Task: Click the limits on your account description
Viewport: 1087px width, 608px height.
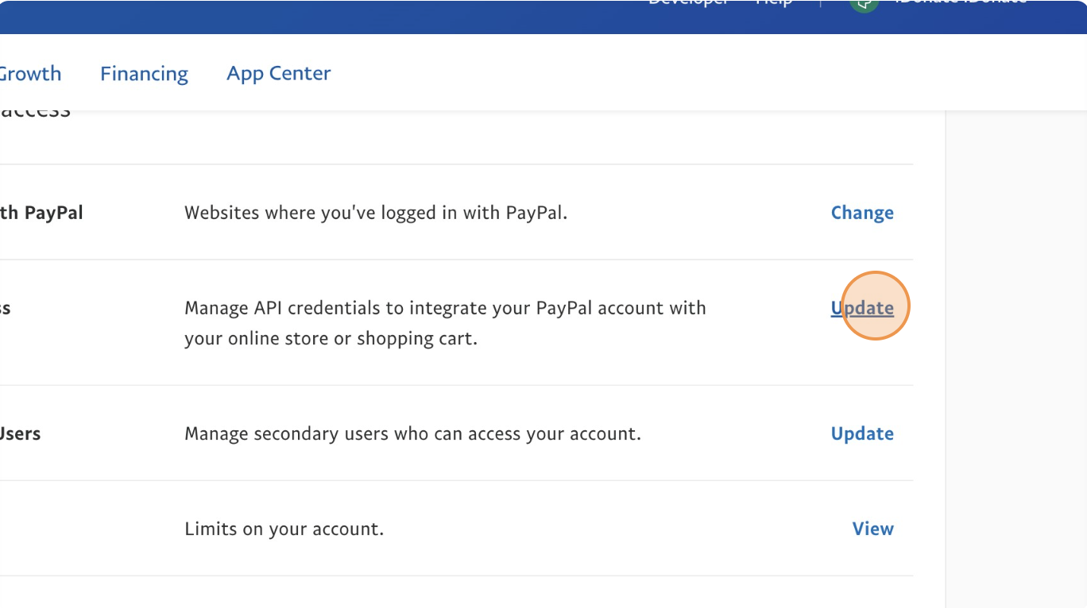Action: click(x=284, y=529)
